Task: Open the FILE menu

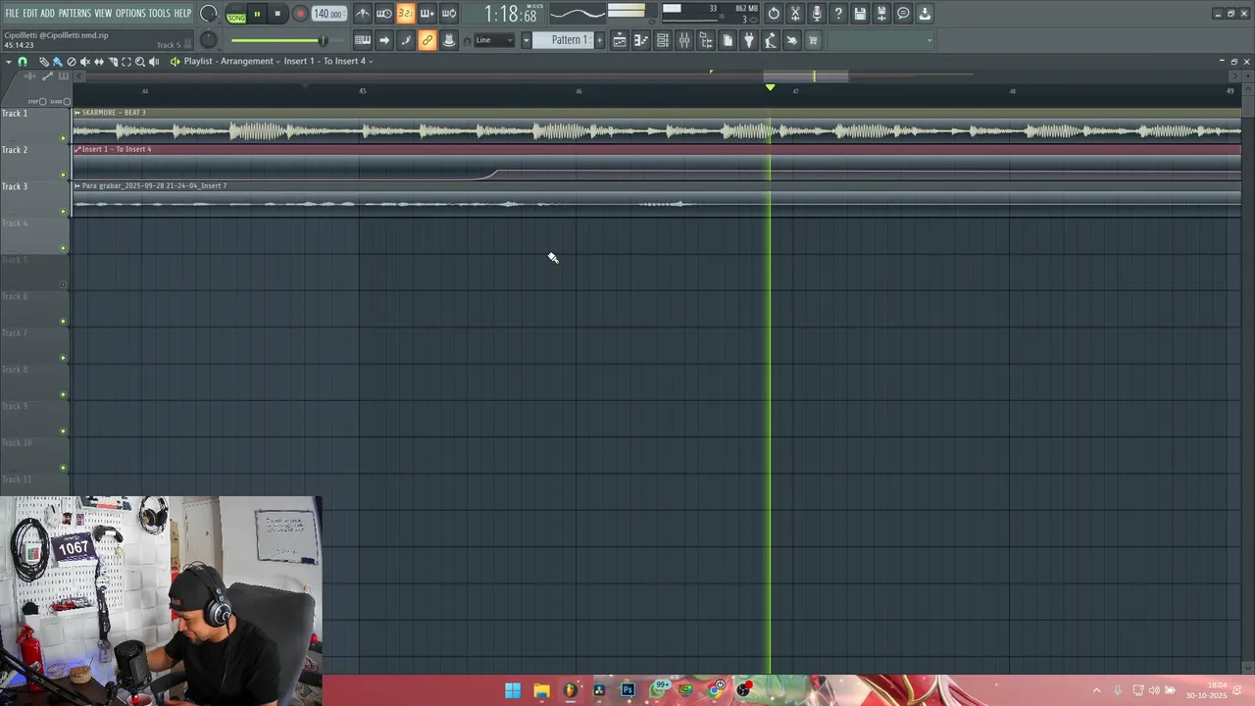Action: pos(12,14)
